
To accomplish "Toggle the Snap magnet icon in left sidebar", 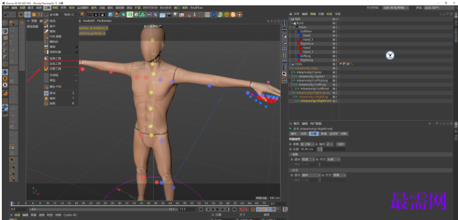I will [x=5, y=93].
